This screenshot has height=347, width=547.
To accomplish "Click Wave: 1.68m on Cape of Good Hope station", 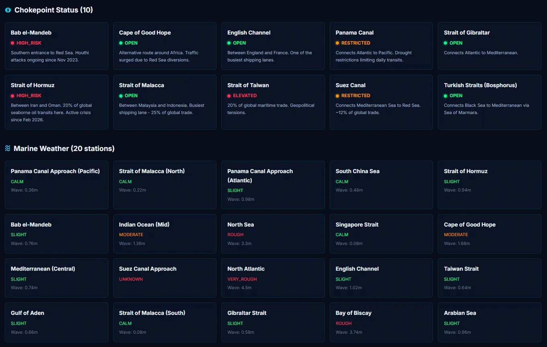I will click(457, 243).
